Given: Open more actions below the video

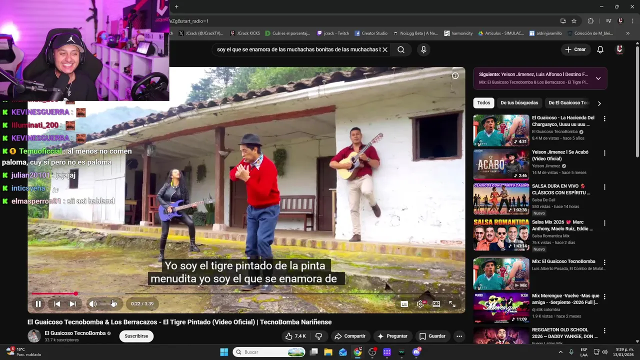Looking at the screenshot, I should [x=459, y=336].
